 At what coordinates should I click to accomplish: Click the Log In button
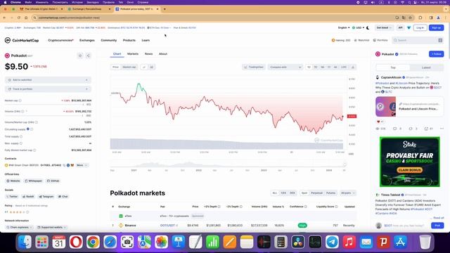(420, 28)
